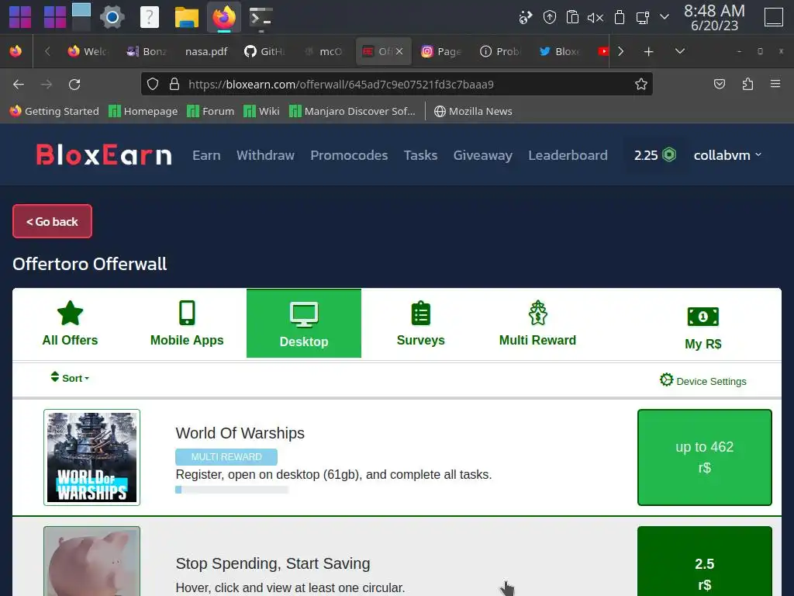
Task: Switch to the Instagram Page tab
Action: click(x=441, y=51)
